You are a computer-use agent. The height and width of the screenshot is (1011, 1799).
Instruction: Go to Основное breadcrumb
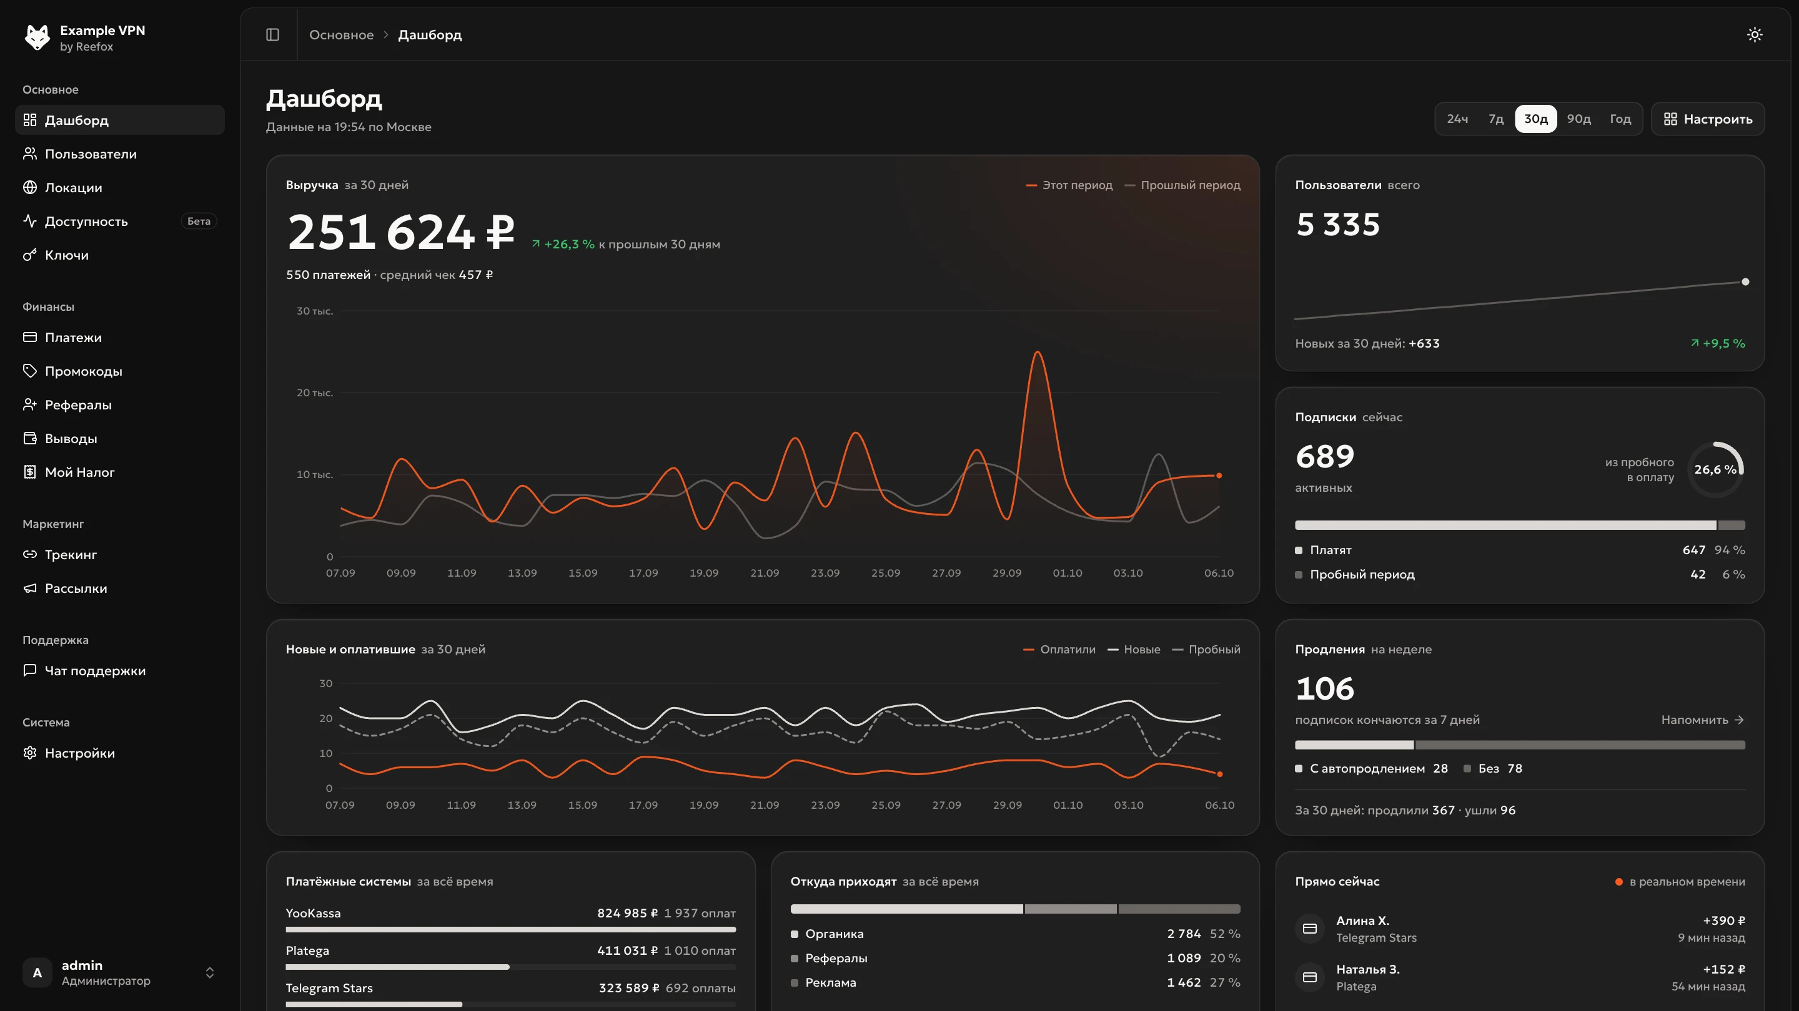341,34
